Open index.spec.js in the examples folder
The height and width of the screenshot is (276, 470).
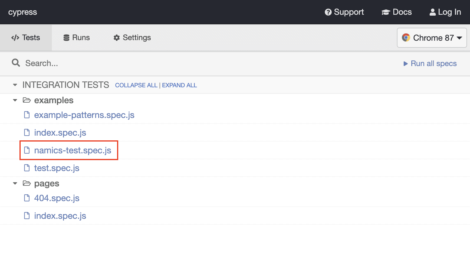click(x=60, y=133)
